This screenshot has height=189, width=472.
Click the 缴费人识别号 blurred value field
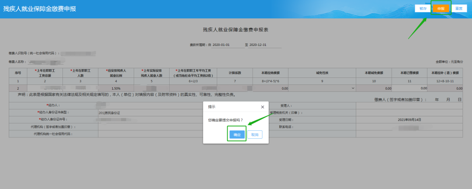[x=78, y=53]
